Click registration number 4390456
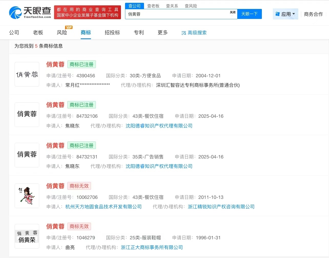 click(86, 76)
